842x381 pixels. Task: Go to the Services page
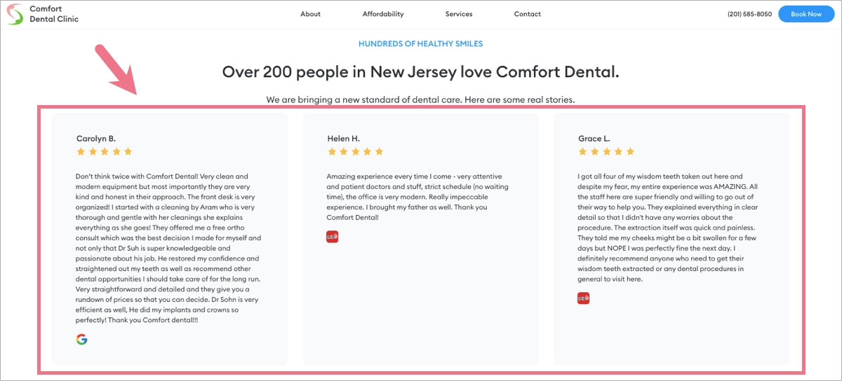[459, 14]
